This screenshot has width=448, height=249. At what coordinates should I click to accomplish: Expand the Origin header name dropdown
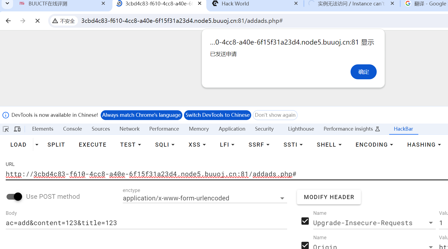tap(431, 247)
